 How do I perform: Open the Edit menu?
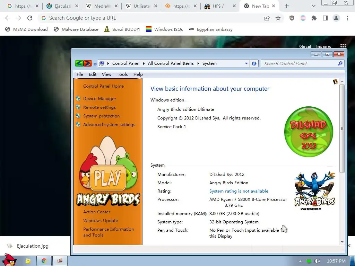(92, 74)
